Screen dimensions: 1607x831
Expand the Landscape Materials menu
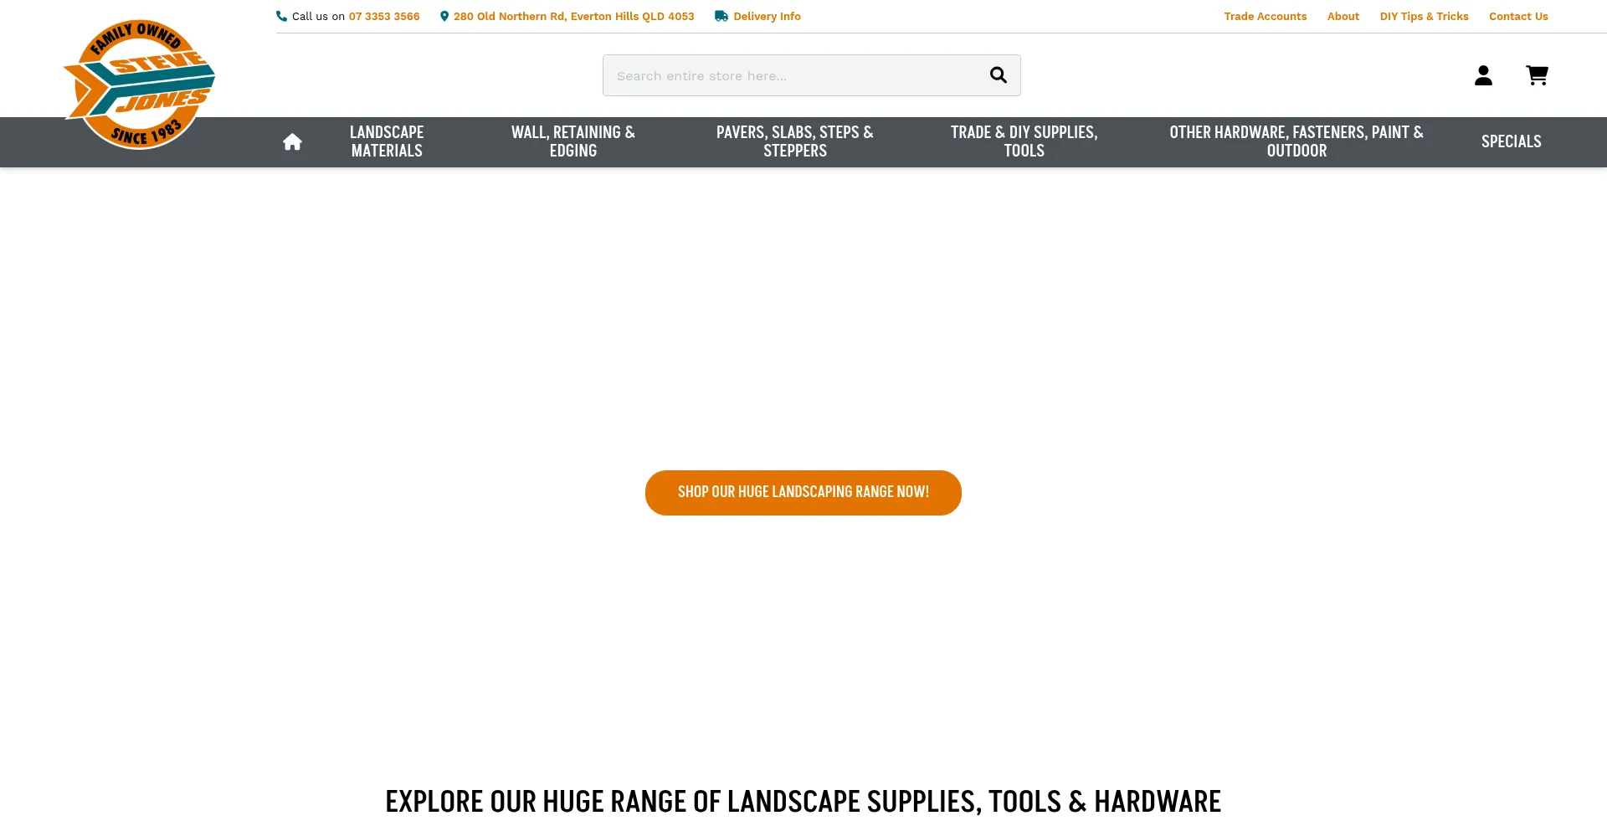(x=387, y=141)
